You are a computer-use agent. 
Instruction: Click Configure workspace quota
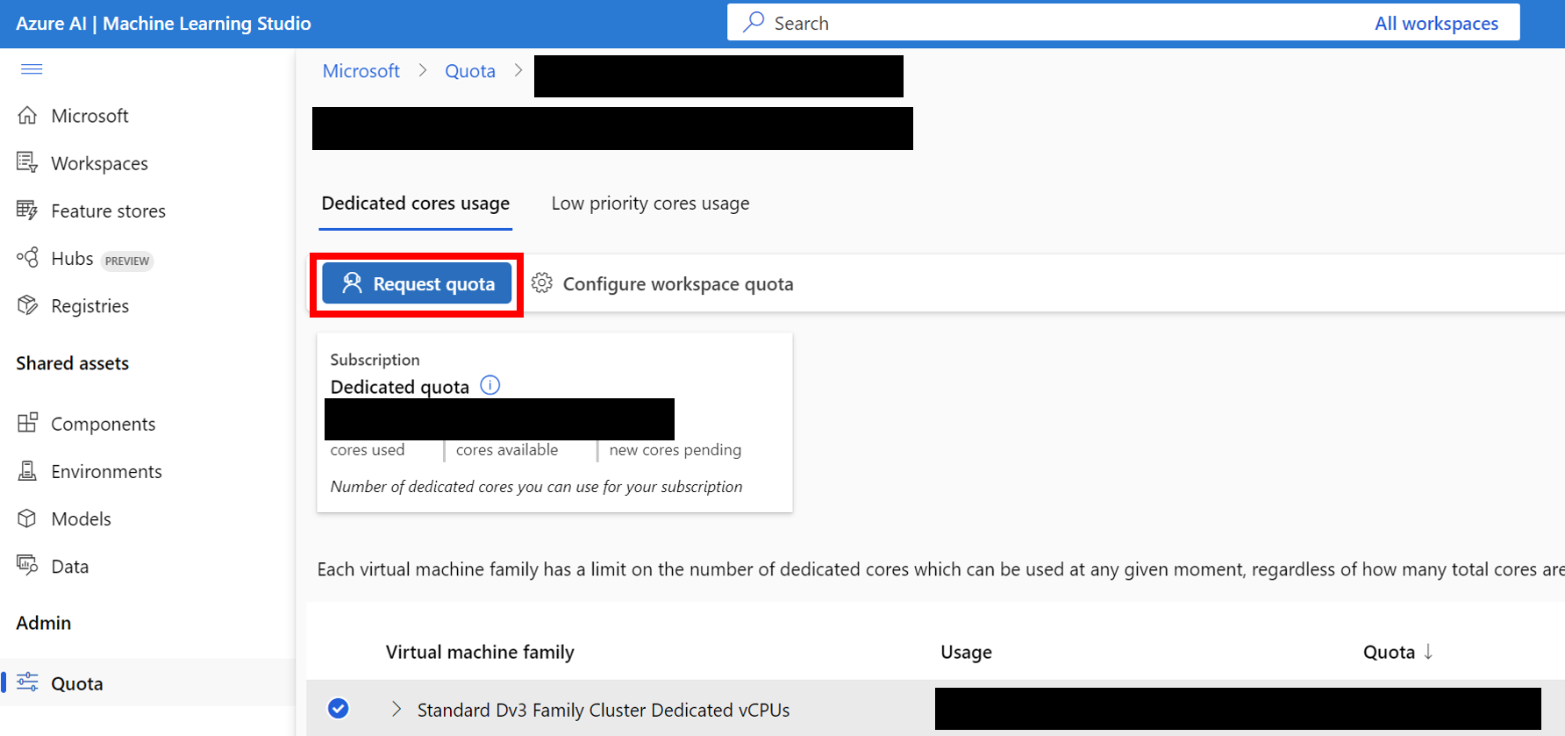click(662, 283)
